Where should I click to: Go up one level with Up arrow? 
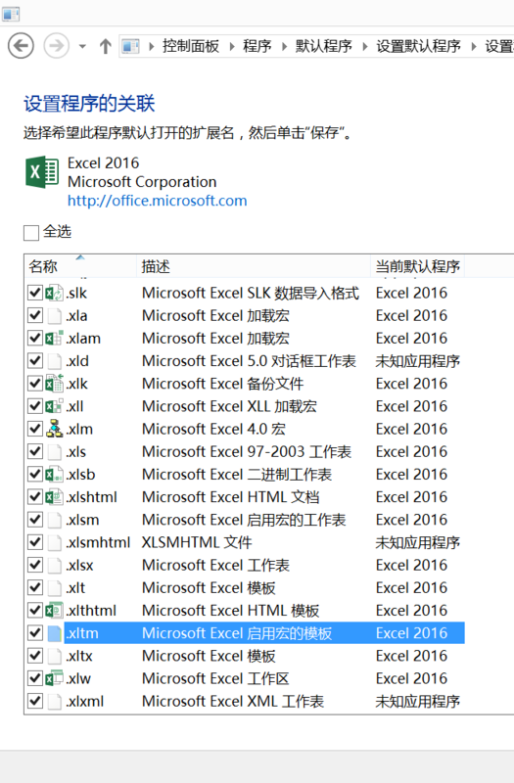(x=105, y=46)
